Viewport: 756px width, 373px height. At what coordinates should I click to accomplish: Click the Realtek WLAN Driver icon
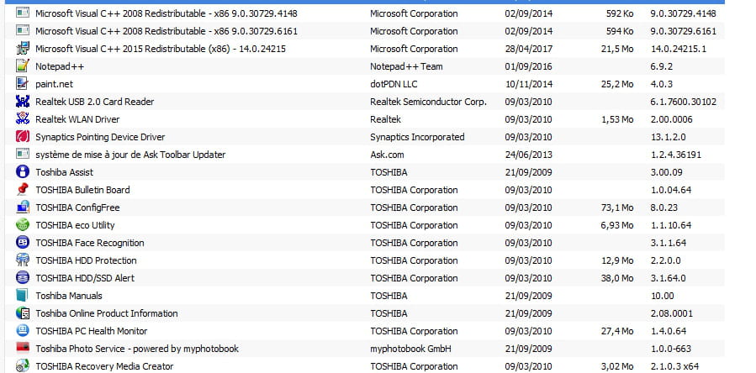[22, 119]
